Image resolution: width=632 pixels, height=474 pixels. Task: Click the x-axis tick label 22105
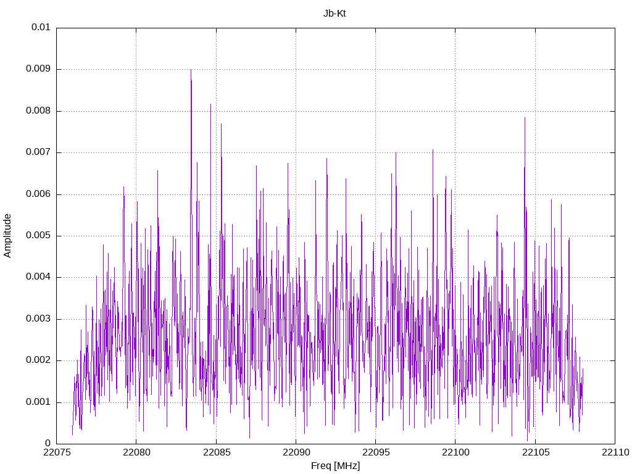(x=536, y=452)
